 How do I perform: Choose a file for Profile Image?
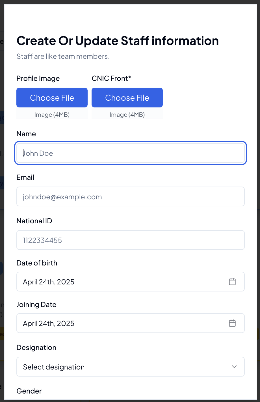tap(52, 98)
